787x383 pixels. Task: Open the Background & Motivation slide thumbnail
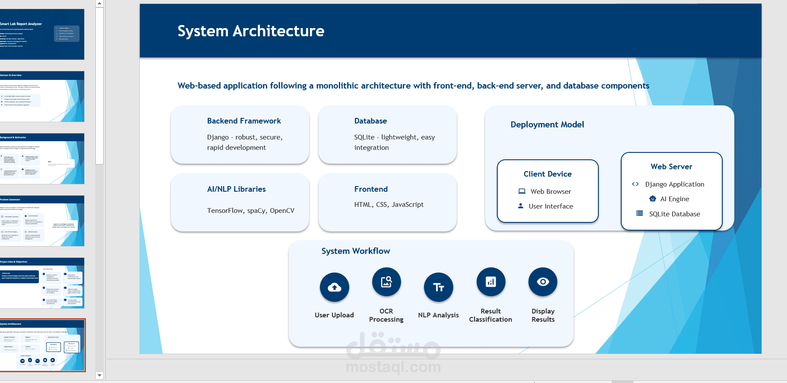[42, 158]
